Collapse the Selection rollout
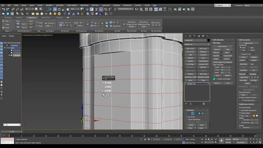This screenshot has width=263, height=148. [x=190, y=110]
